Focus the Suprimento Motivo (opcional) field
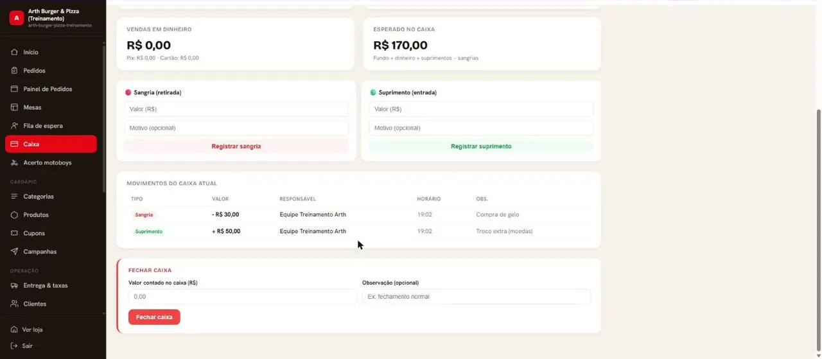822x359 pixels. tap(481, 128)
